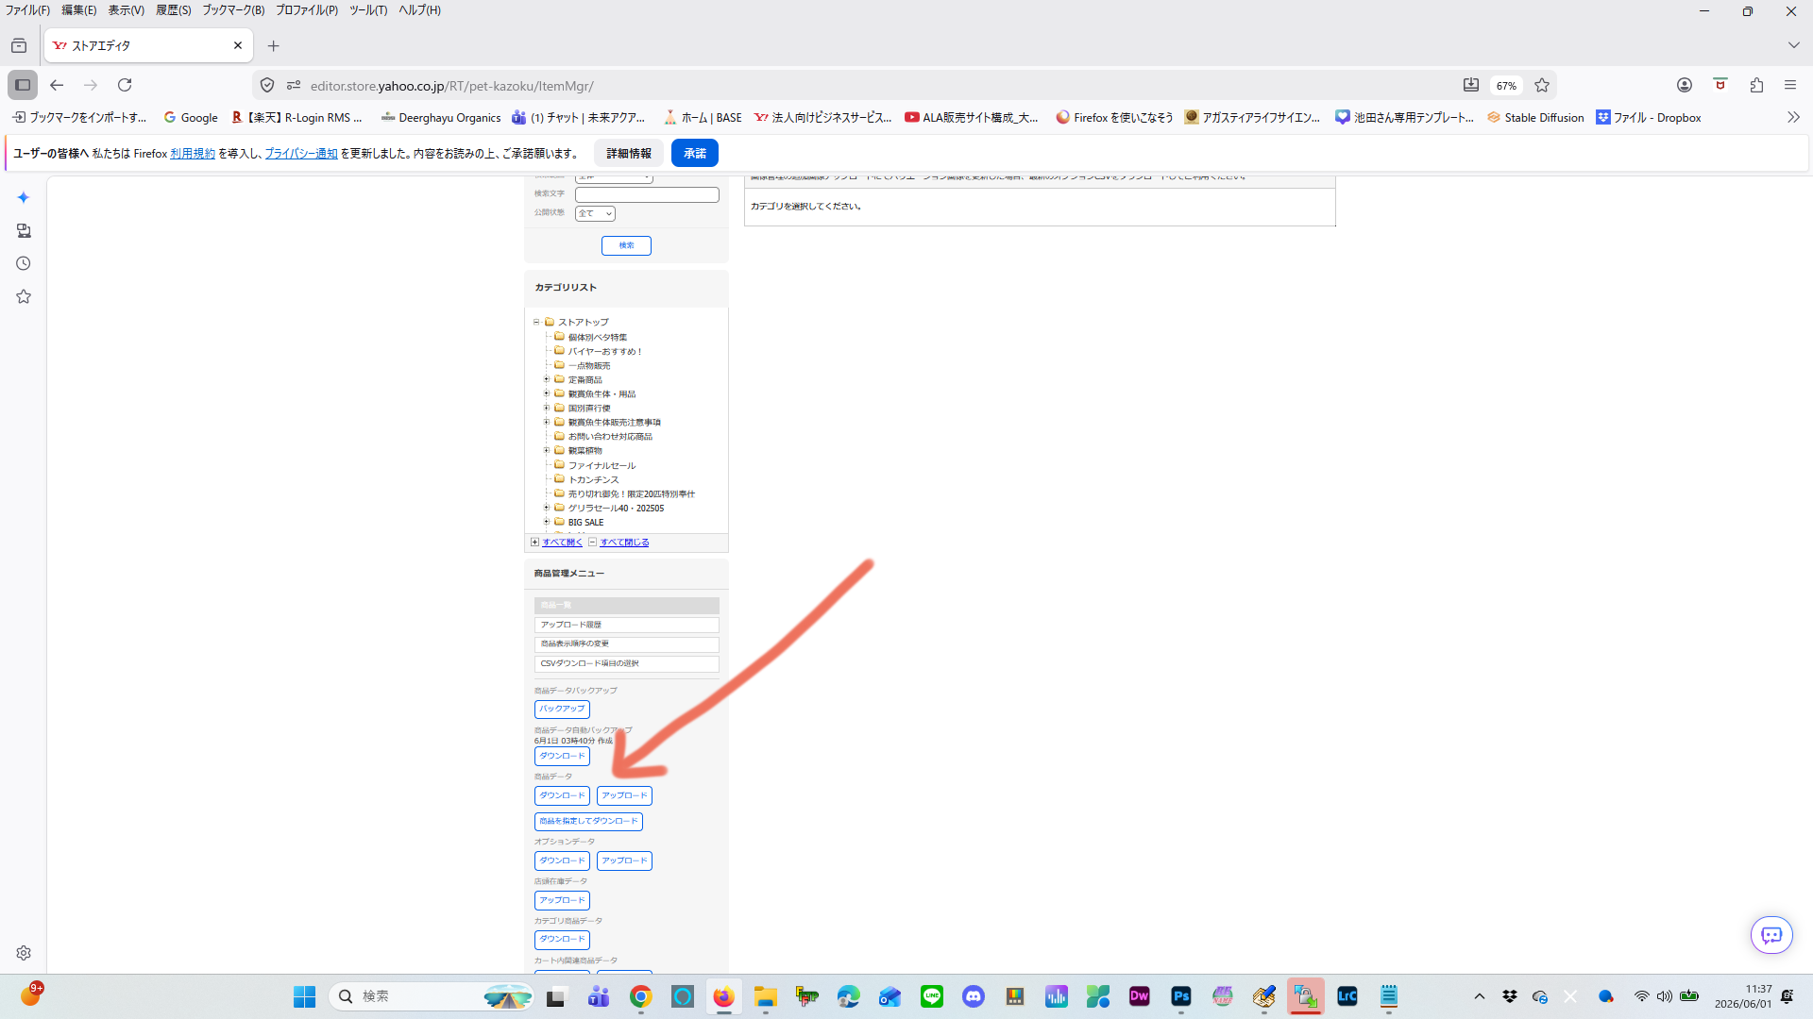Click inside the 検索文字 input field
Image resolution: width=1813 pixels, height=1019 pixels.
647,194
